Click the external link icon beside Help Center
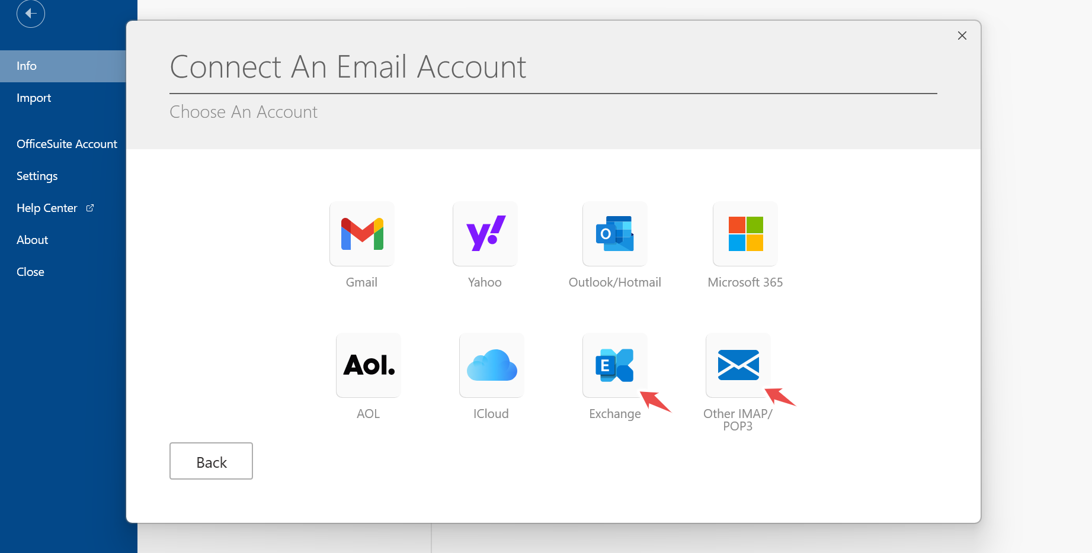 coord(90,208)
